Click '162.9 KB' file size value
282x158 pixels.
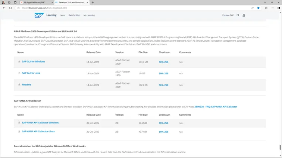pos(143,85)
